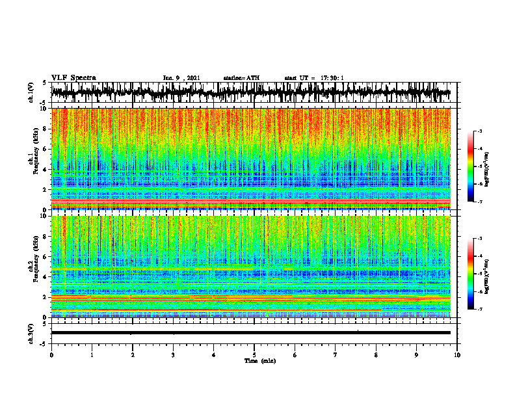This screenshot has width=515, height=398.
Task: Click time axis tick label '5'
Action: coord(254,355)
